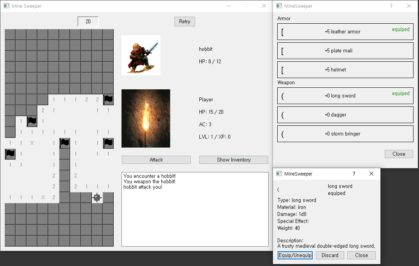Select the +5 leather armor item
The width and height of the screenshot is (419, 266).
point(345,32)
